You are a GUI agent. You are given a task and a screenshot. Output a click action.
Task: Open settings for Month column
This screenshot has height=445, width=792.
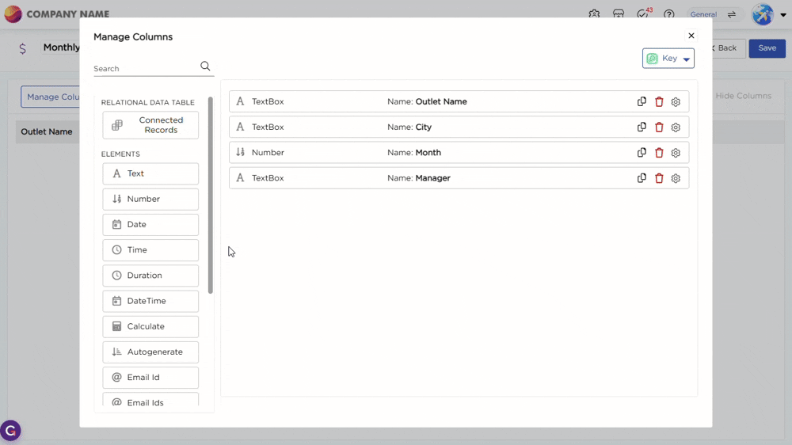pos(676,153)
